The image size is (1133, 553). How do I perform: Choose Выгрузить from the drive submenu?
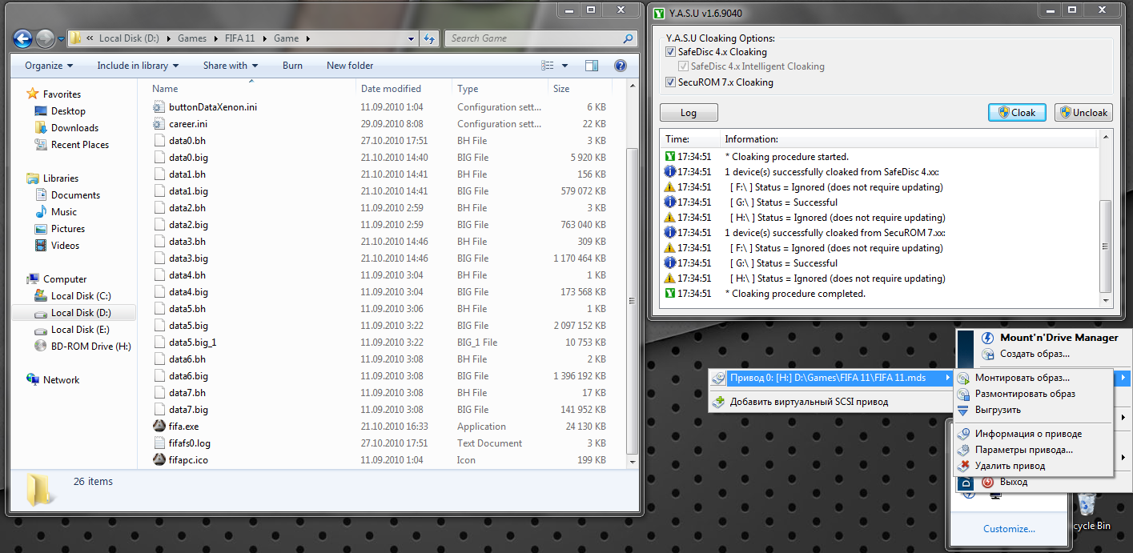click(1034, 410)
